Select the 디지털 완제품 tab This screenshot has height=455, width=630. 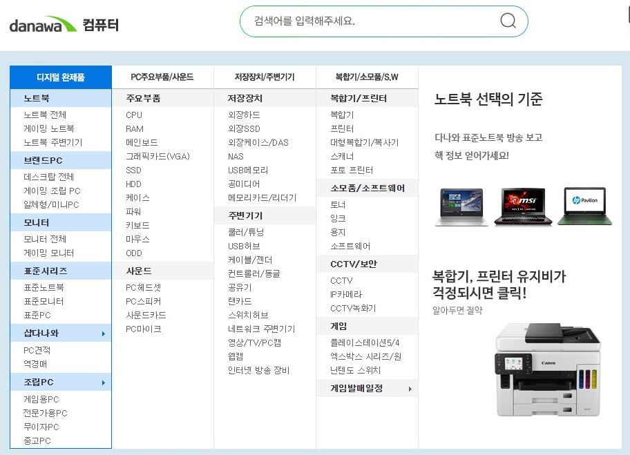tap(61, 77)
